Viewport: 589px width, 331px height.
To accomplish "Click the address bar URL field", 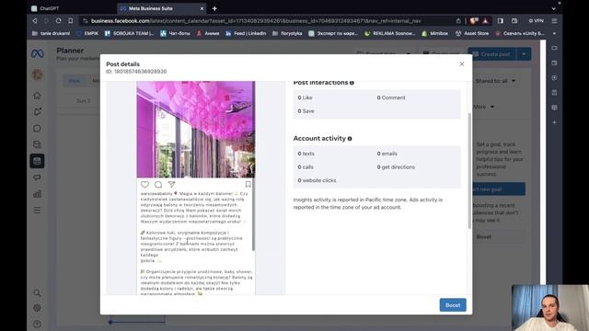I will point(256,21).
